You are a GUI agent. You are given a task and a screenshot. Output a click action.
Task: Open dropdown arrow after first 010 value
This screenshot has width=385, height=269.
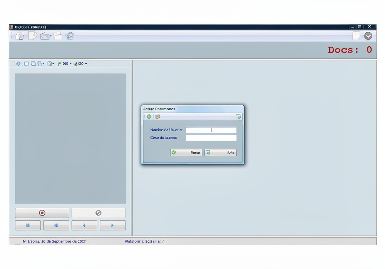[x=70, y=64]
